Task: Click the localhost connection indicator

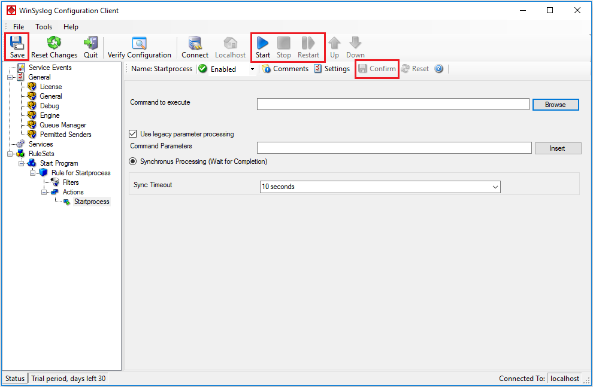Action: pos(565,378)
